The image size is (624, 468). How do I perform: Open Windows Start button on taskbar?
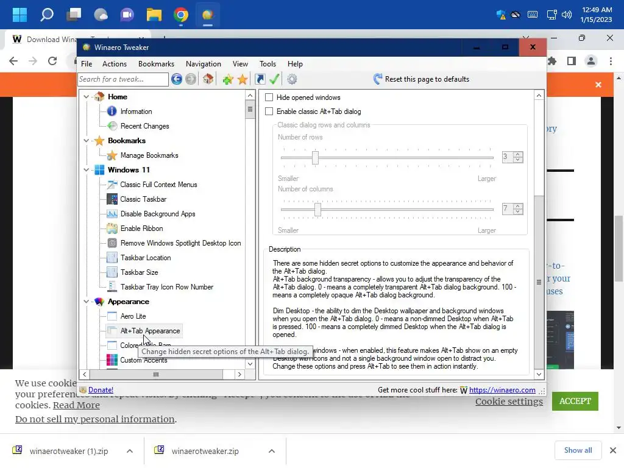coord(19,15)
